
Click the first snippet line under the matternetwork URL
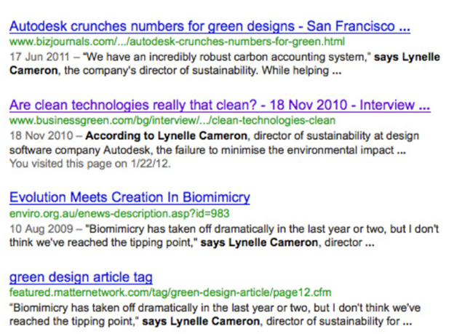click(215, 308)
